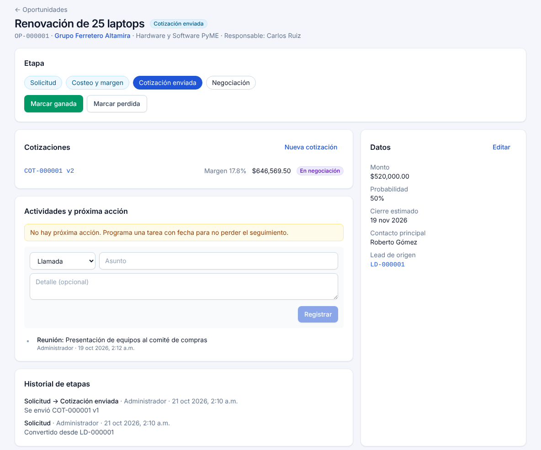This screenshot has width=541, height=450.
Task: Select the Cotización enviada stage pill
Action: tap(168, 83)
